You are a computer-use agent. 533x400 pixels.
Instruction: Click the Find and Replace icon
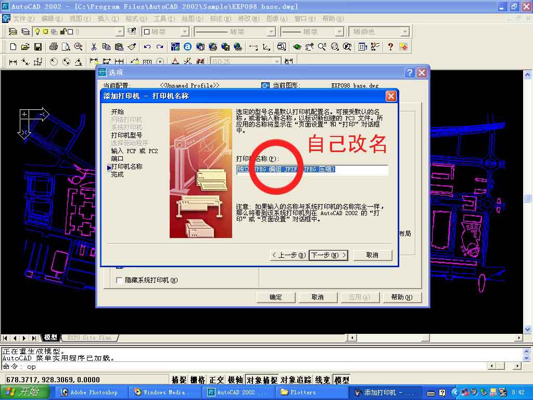click(x=78, y=46)
